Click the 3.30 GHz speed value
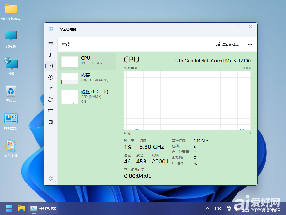 click(152, 147)
